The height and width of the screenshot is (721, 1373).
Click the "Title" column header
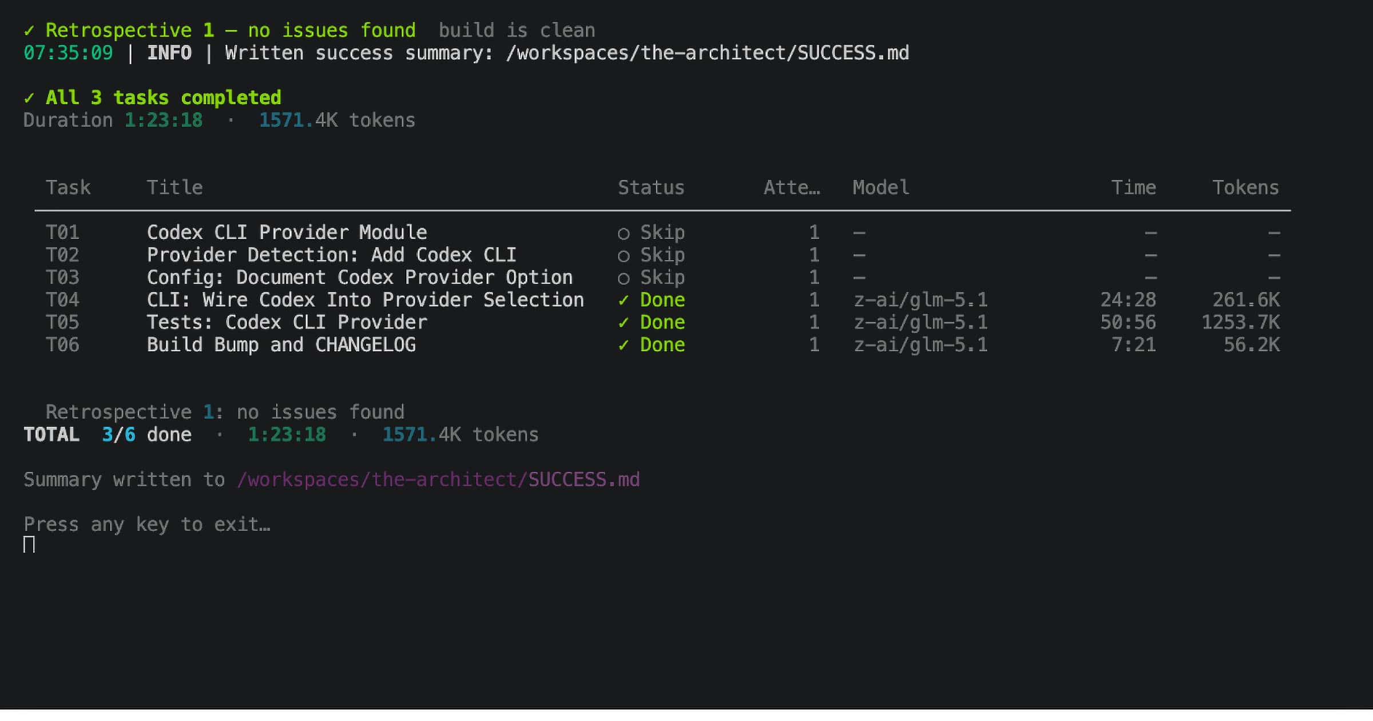tap(174, 188)
